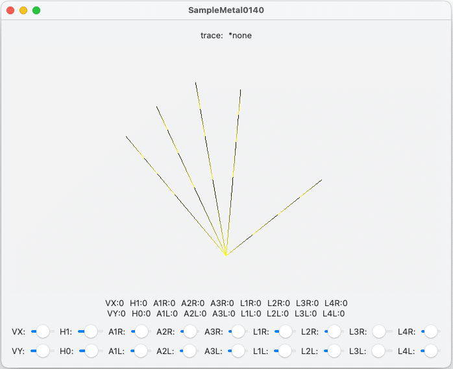Click the VY slider knob
The height and width of the screenshot is (369, 453).
tap(43, 351)
